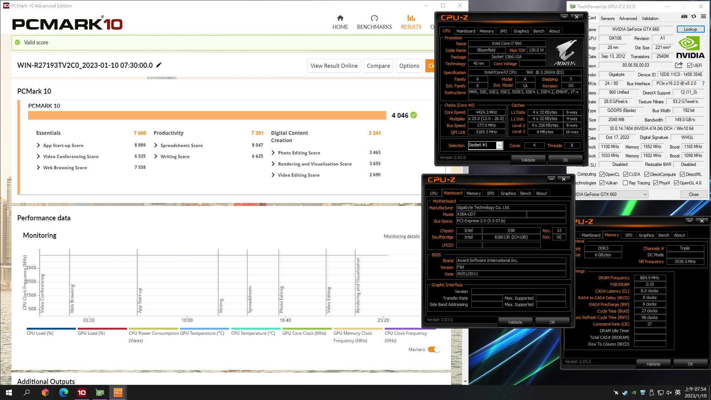Click the NVIDIA logo in GPU-Z

[690, 47]
